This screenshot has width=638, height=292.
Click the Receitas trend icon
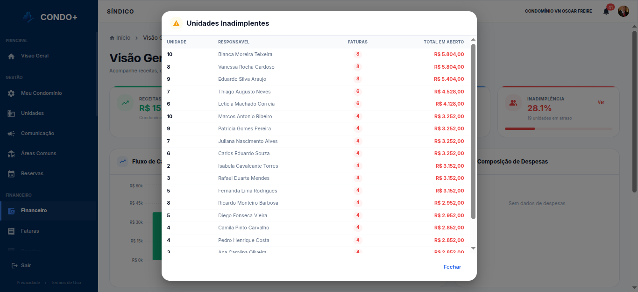125,103
